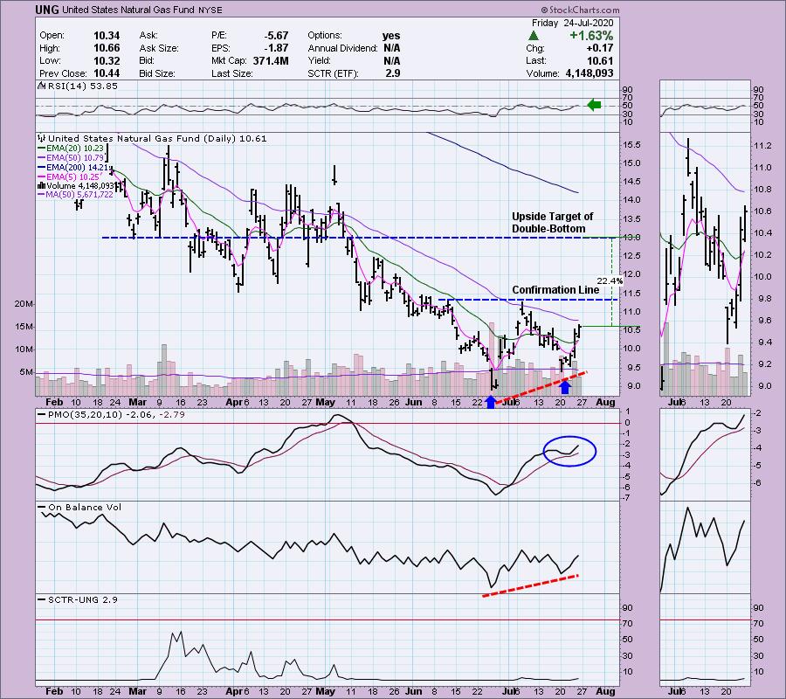
Task: Click the zoomed July price thumbnail panel
Action: (x=703, y=262)
